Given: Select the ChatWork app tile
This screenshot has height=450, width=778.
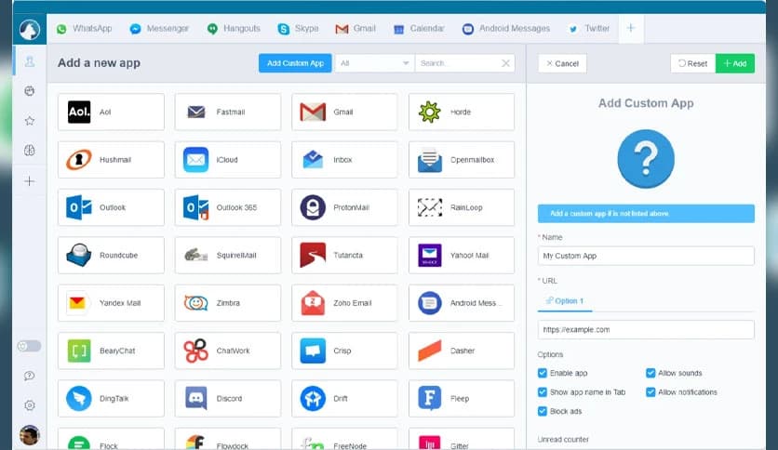Looking at the screenshot, I should 228,351.
